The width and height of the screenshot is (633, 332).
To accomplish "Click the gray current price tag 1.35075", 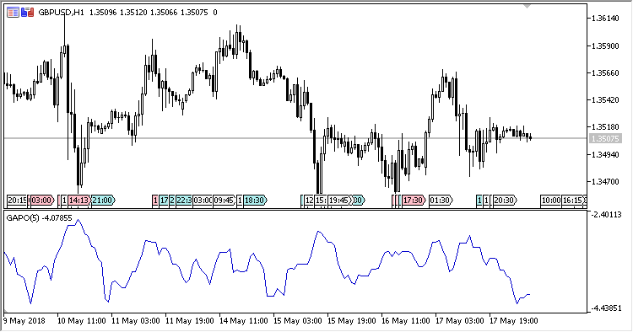I will pyautogui.click(x=605, y=138).
